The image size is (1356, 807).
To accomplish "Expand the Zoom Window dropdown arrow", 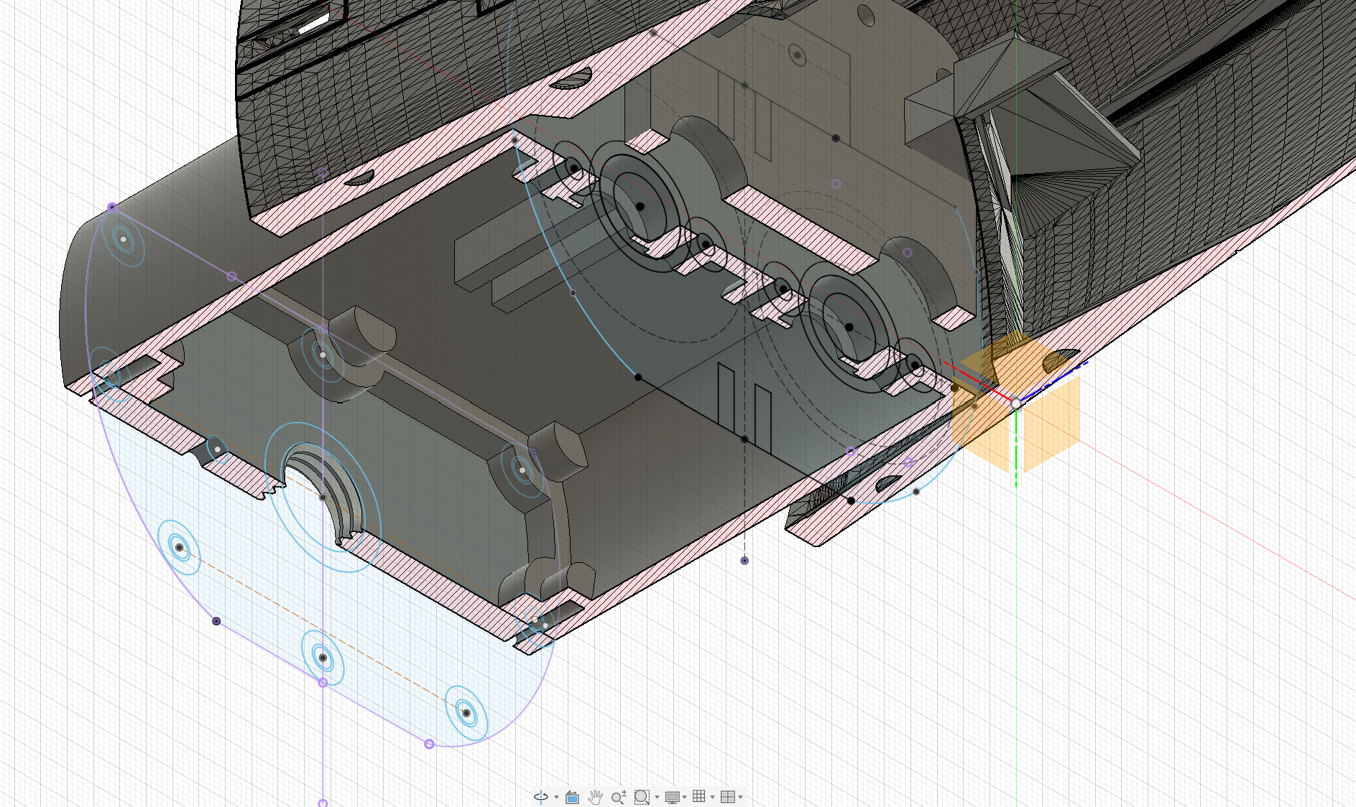I will point(657,798).
